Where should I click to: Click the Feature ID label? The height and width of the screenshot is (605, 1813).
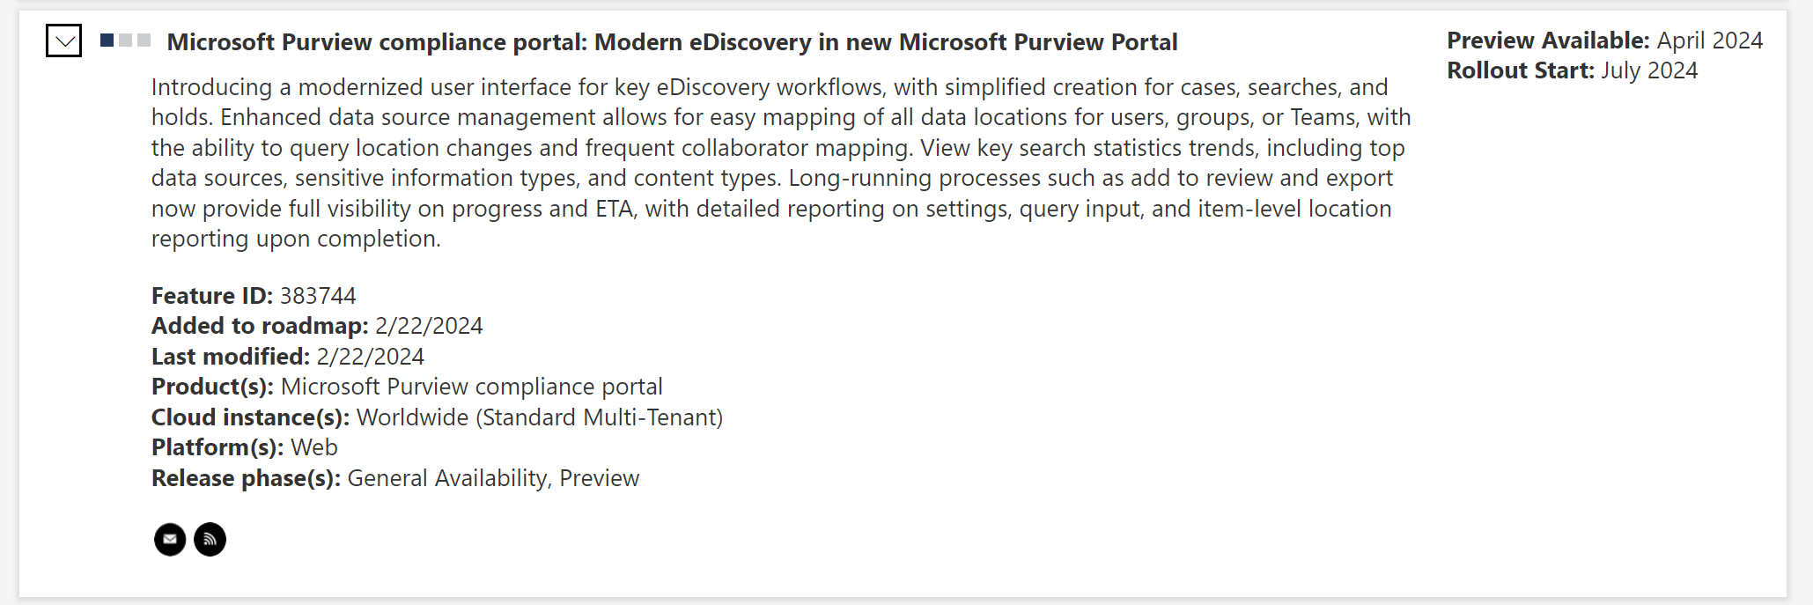tap(211, 296)
